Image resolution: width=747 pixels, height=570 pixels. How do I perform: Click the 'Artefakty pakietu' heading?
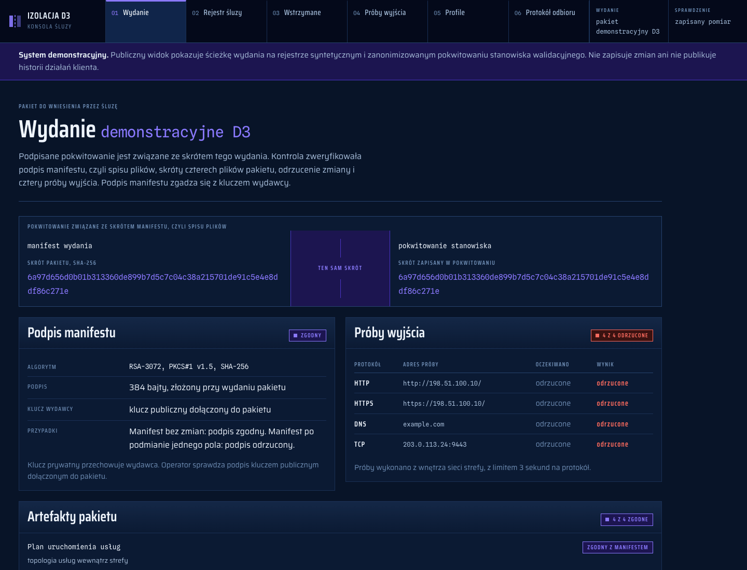click(x=72, y=517)
